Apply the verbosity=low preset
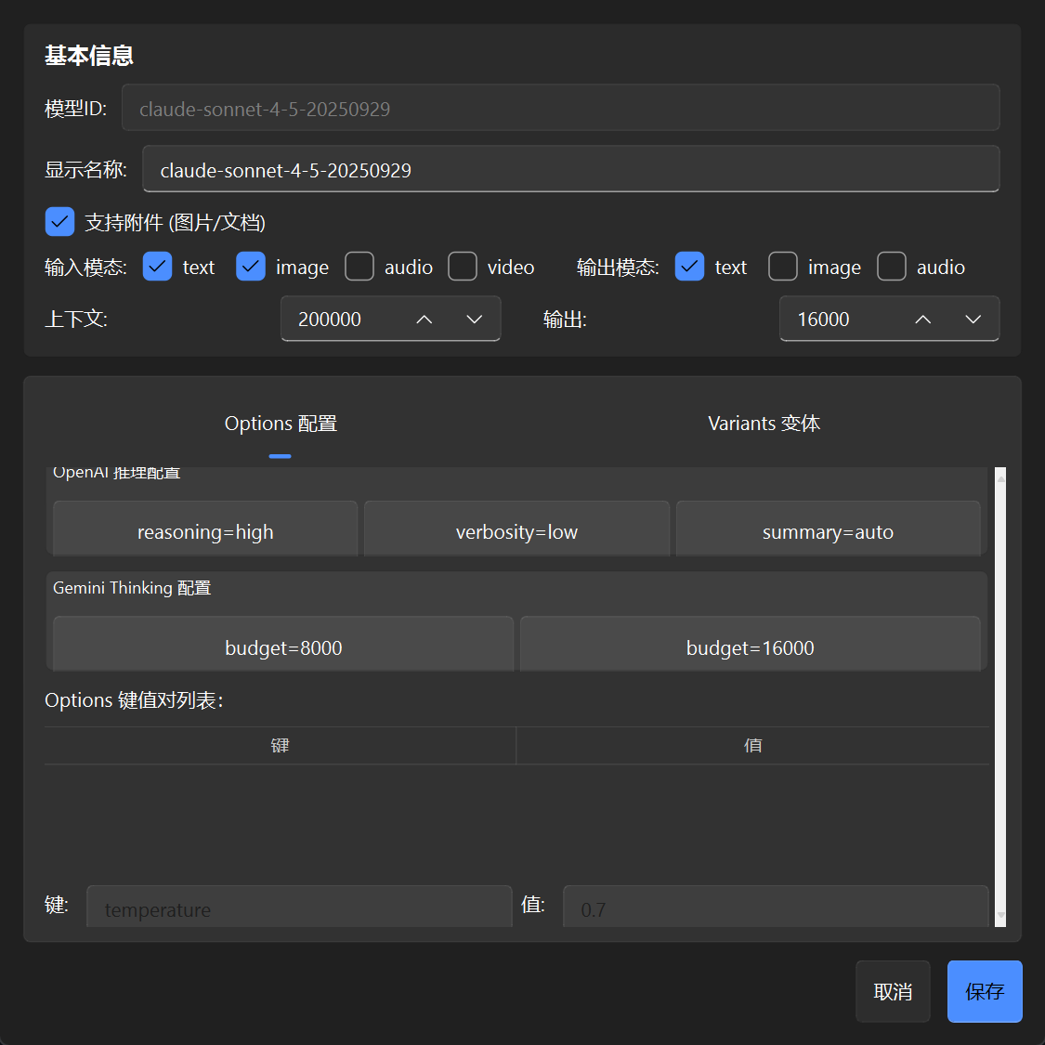 click(x=516, y=532)
